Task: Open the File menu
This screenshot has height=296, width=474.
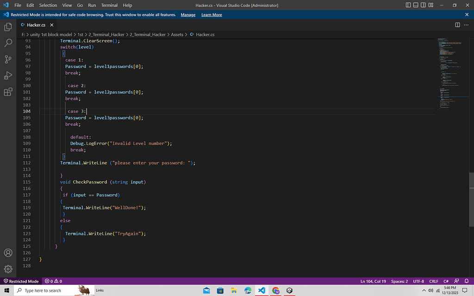Action: (x=18, y=5)
